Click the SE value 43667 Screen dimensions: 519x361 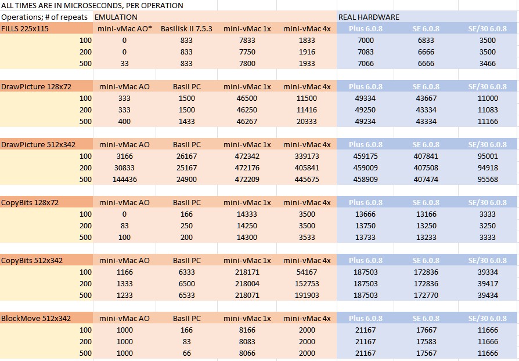[426, 98]
